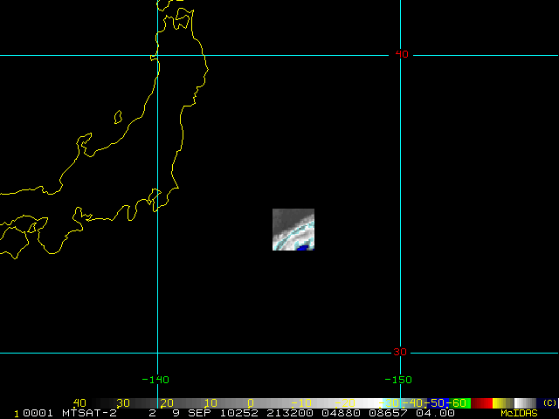
Task: Click the (C) unit label by the color bar
Action: coord(549,402)
